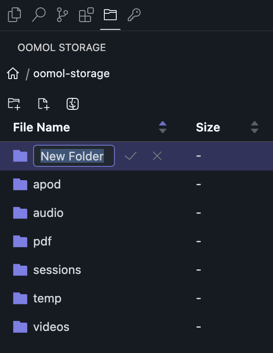Reveal storage in Finder icon
The image size is (273, 353).
(73, 104)
